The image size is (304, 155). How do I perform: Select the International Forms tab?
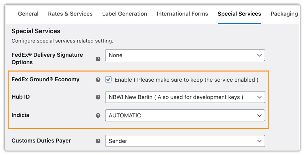[x=182, y=14]
